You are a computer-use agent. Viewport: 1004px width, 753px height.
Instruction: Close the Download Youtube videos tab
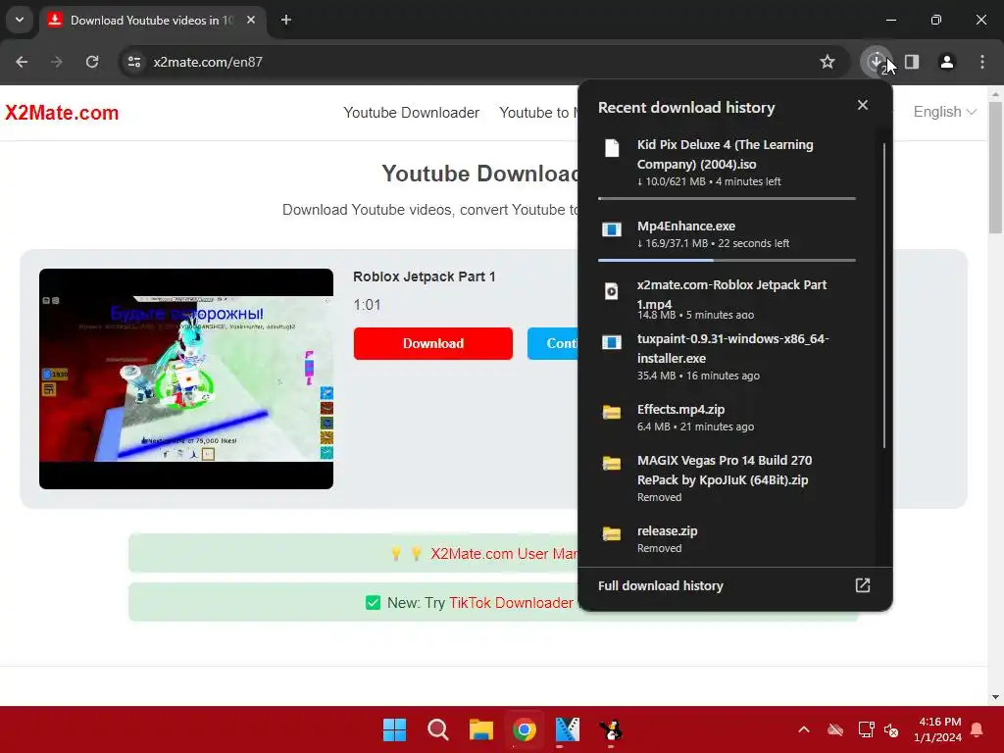point(251,20)
